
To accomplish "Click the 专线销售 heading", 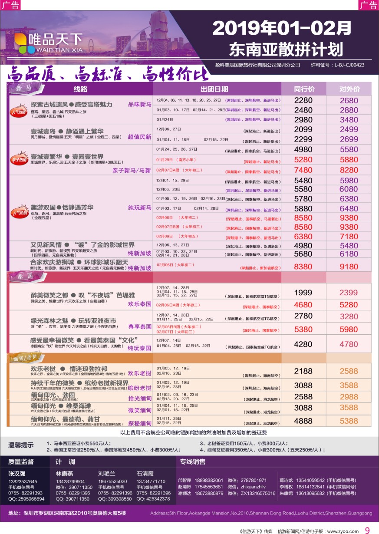I will (x=193, y=461).
